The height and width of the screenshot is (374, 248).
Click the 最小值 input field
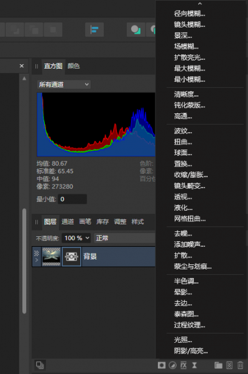coord(72,199)
